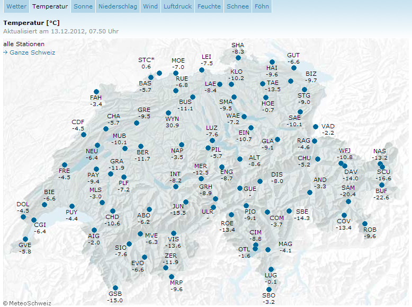The image size is (412, 307).
Task: Click the LUZ station dot
Action: click(212, 141)
